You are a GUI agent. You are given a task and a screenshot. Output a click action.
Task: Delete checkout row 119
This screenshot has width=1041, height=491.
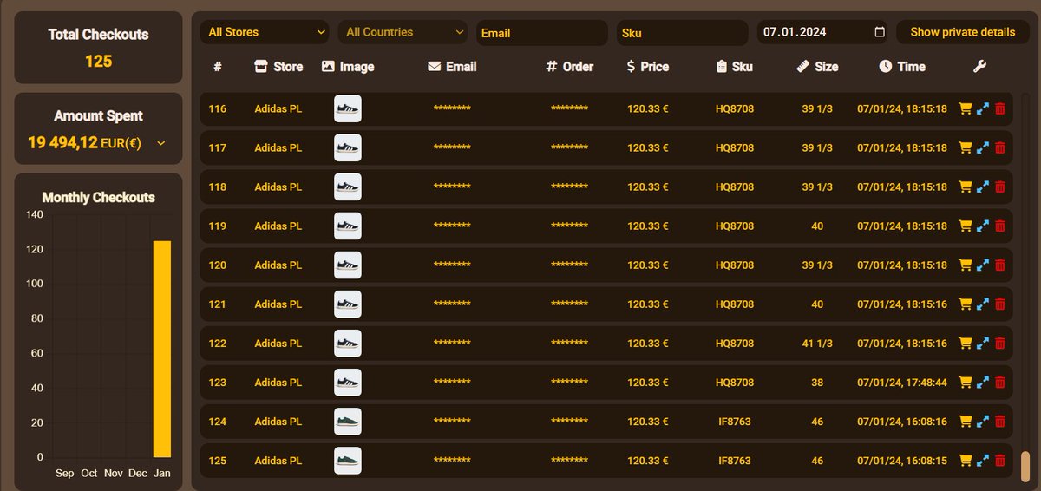click(1000, 226)
